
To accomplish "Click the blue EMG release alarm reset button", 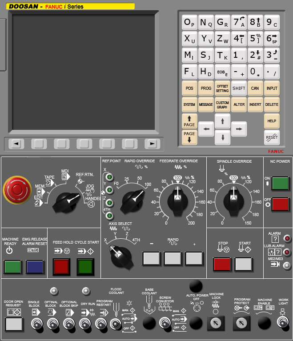I will 35,267.
